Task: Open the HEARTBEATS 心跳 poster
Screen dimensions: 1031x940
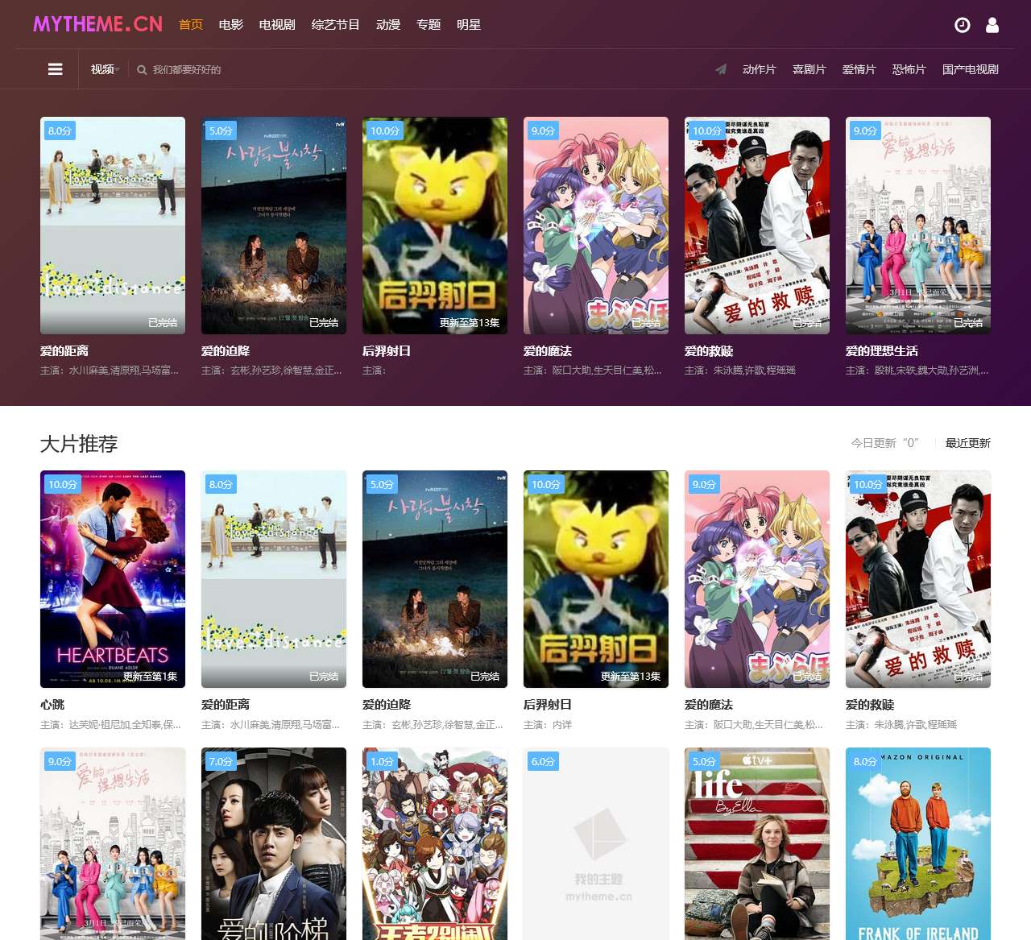Action: [113, 579]
